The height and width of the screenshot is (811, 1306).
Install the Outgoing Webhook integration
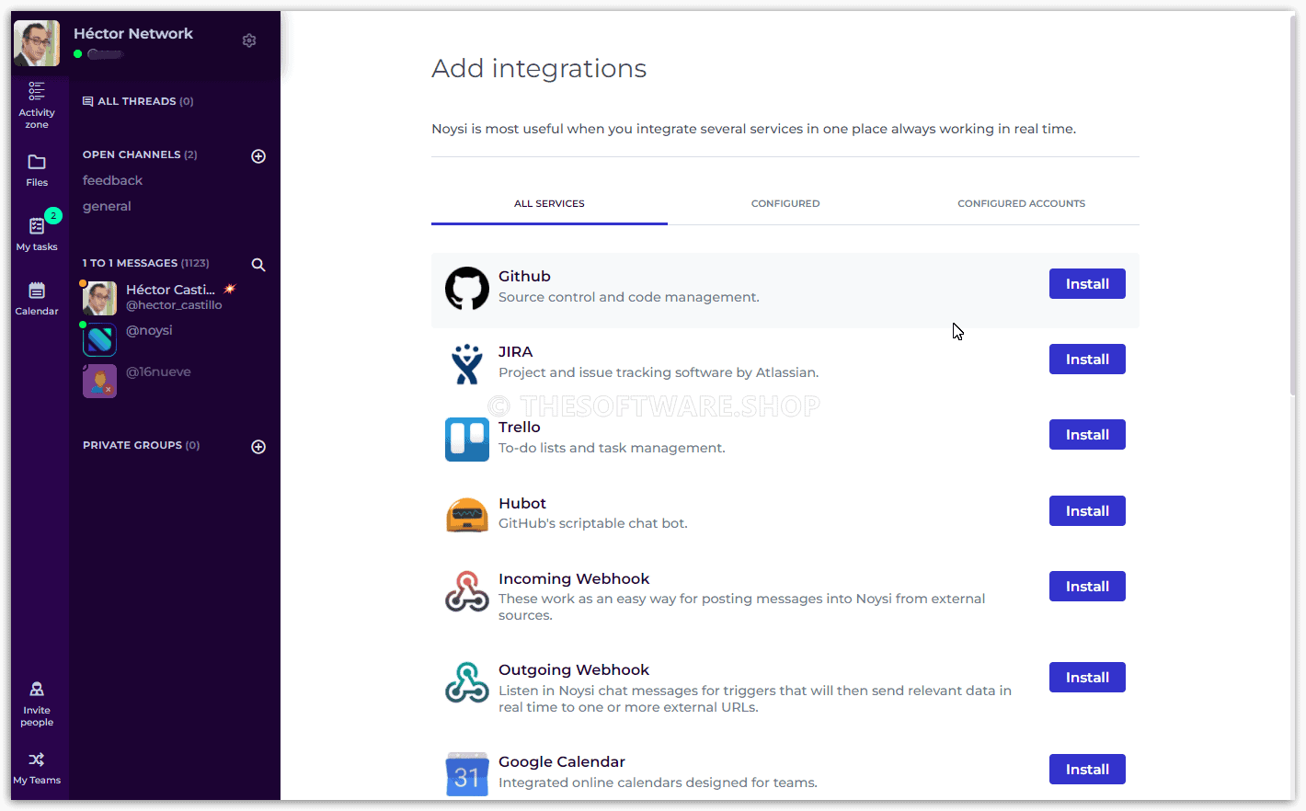click(1087, 678)
